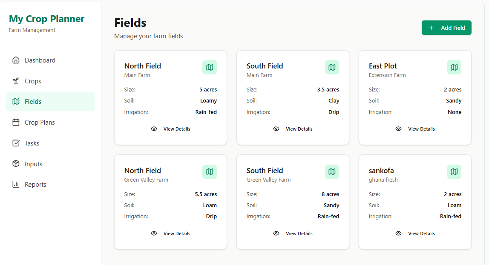Click the sankofa card title
The image size is (489, 265).
pyautogui.click(x=381, y=171)
